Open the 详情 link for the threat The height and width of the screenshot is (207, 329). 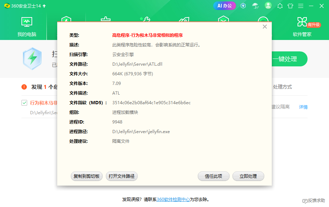point(303,107)
